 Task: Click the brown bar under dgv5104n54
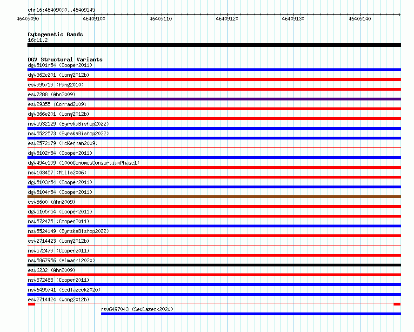(214, 197)
